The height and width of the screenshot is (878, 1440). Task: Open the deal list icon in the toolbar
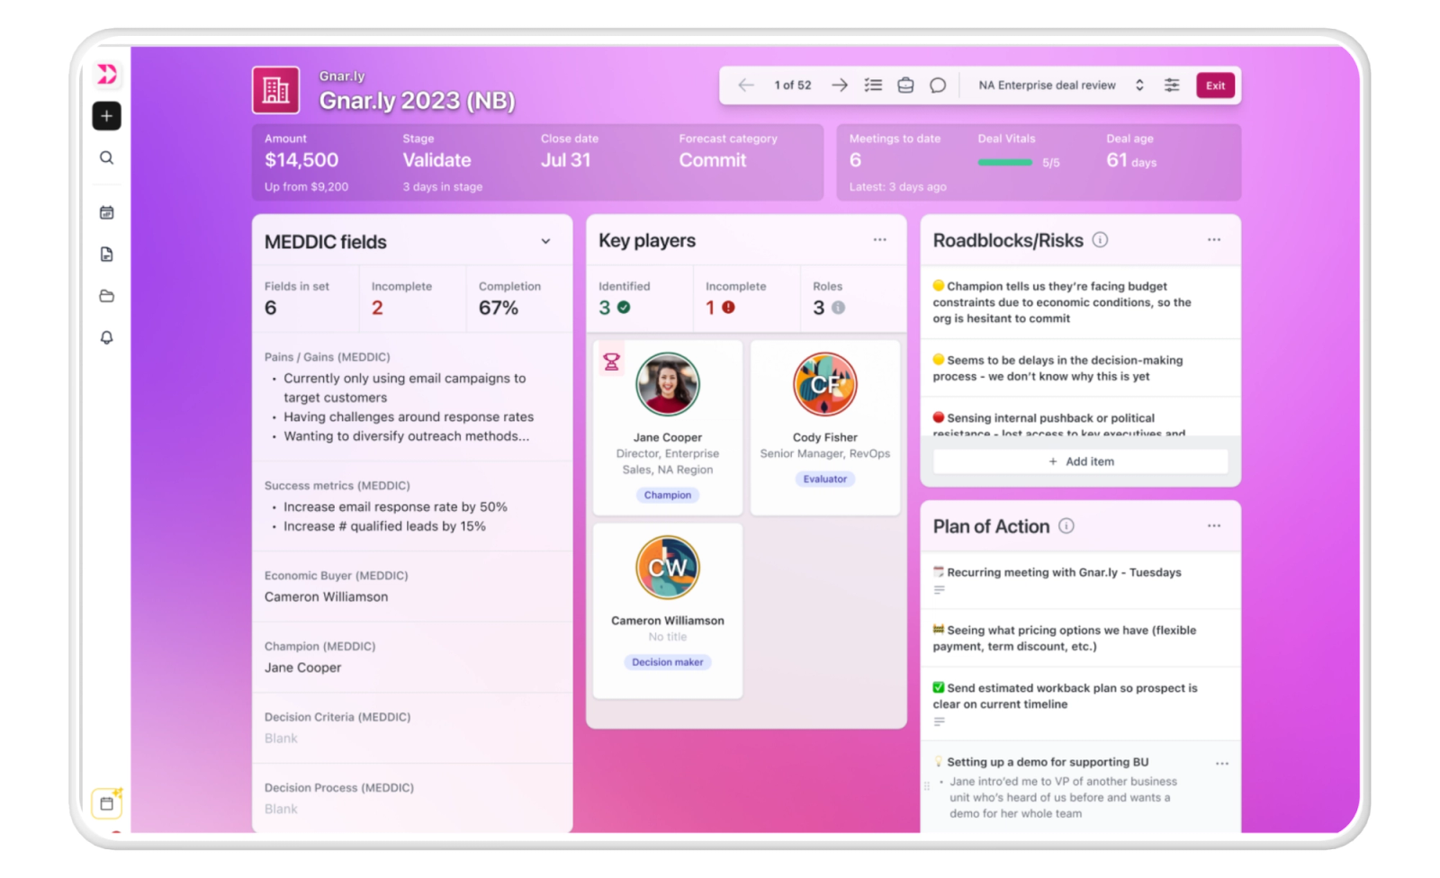tap(873, 85)
